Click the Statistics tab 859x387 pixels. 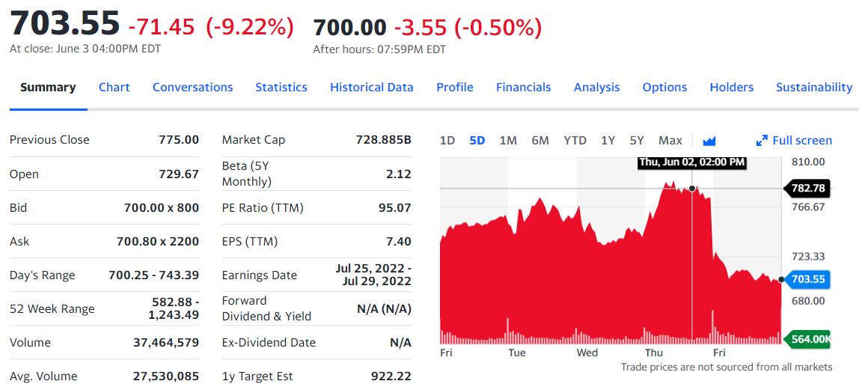pos(281,88)
